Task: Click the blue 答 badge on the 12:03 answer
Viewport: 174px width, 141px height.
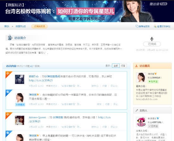Action: tap(8, 92)
